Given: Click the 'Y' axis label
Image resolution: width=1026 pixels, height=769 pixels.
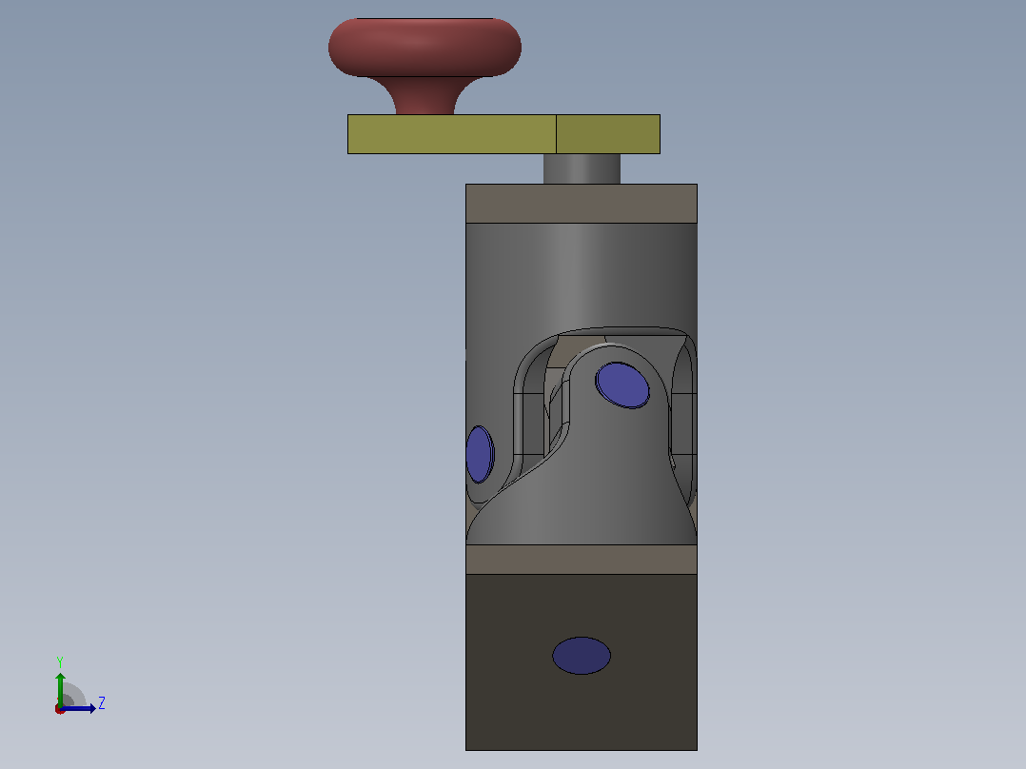Looking at the screenshot, I should (x=60, y=661).
